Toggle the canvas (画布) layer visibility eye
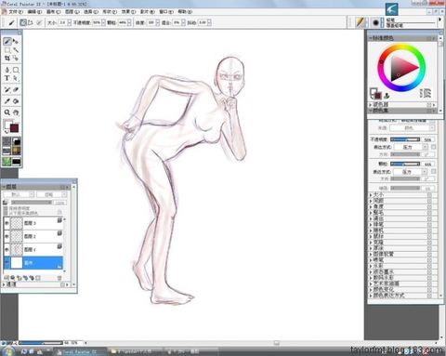The height and width of the screenshot is (356, 446). pos(7,263)
